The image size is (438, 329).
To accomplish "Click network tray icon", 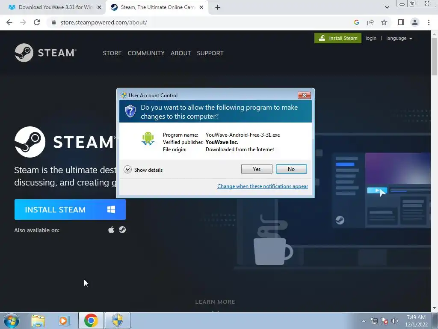I will point(374,321).
